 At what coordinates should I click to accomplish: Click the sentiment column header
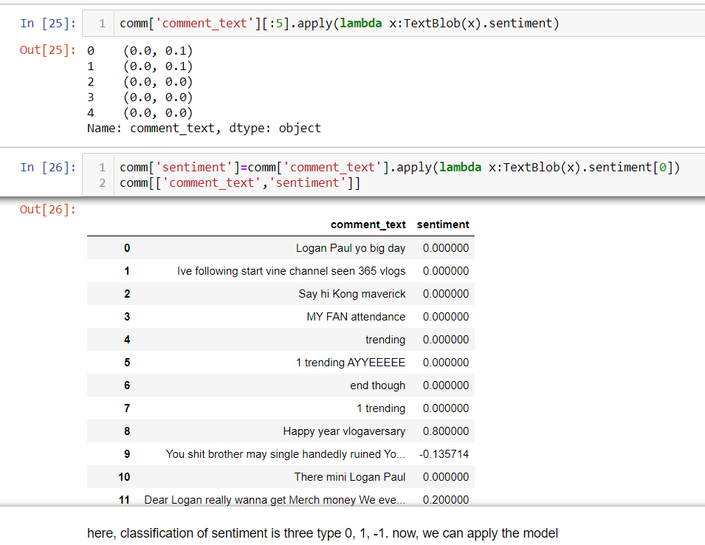(443, 224)
